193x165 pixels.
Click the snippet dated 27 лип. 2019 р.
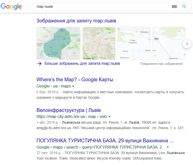111,156
